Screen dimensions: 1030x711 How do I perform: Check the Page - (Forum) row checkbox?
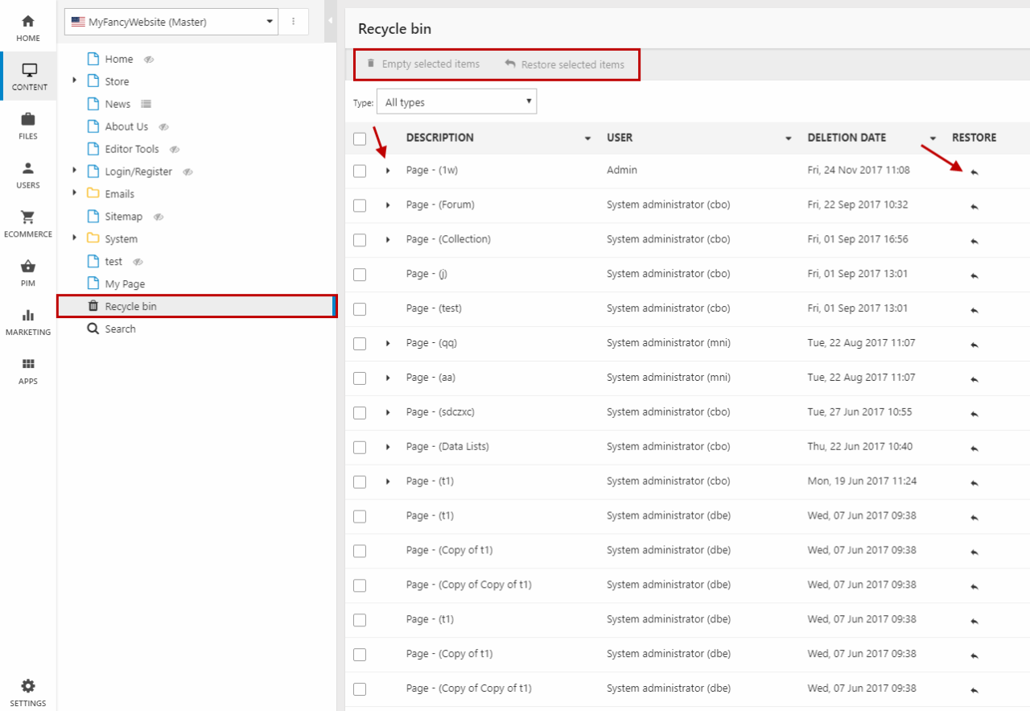360,205
